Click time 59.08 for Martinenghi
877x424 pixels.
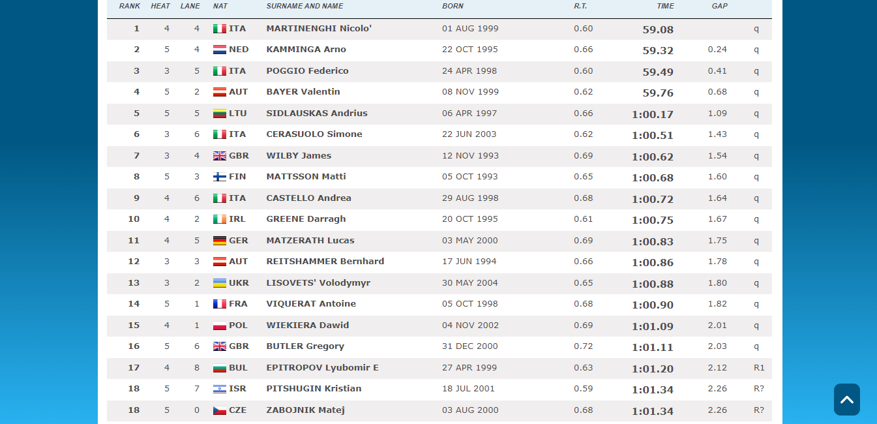coord(657,29)
